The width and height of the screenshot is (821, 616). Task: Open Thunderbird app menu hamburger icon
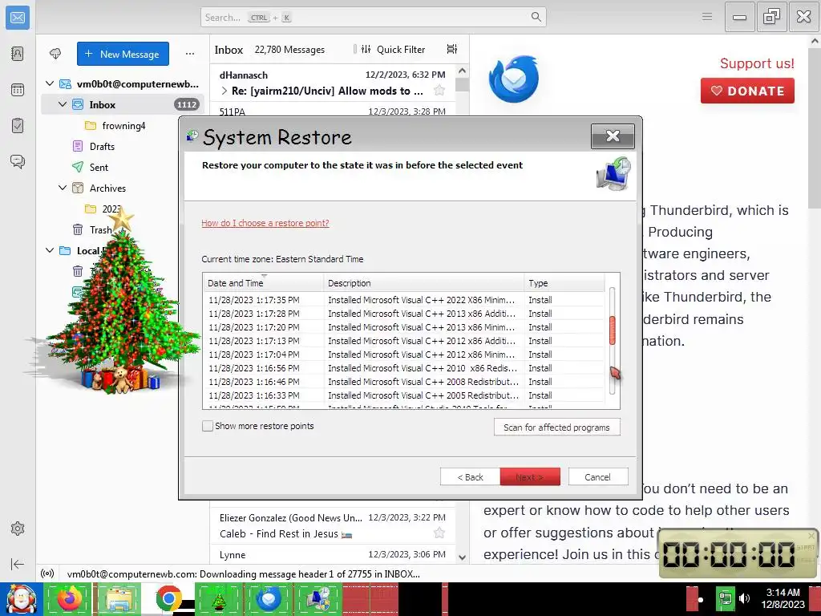coord(707,17)
